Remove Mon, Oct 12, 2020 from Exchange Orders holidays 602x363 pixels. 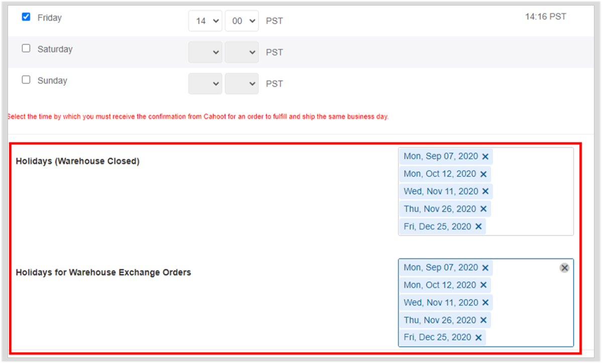484,285
